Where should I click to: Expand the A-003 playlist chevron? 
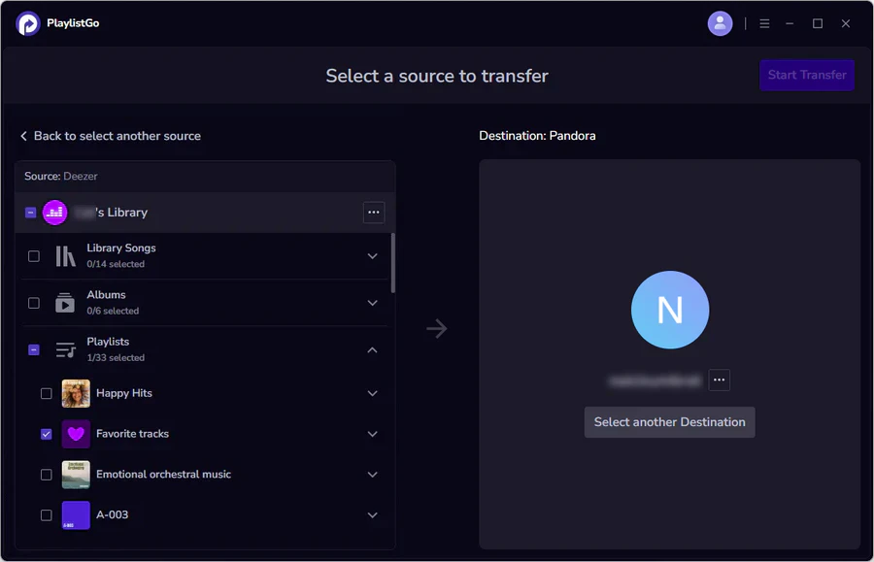372,515
